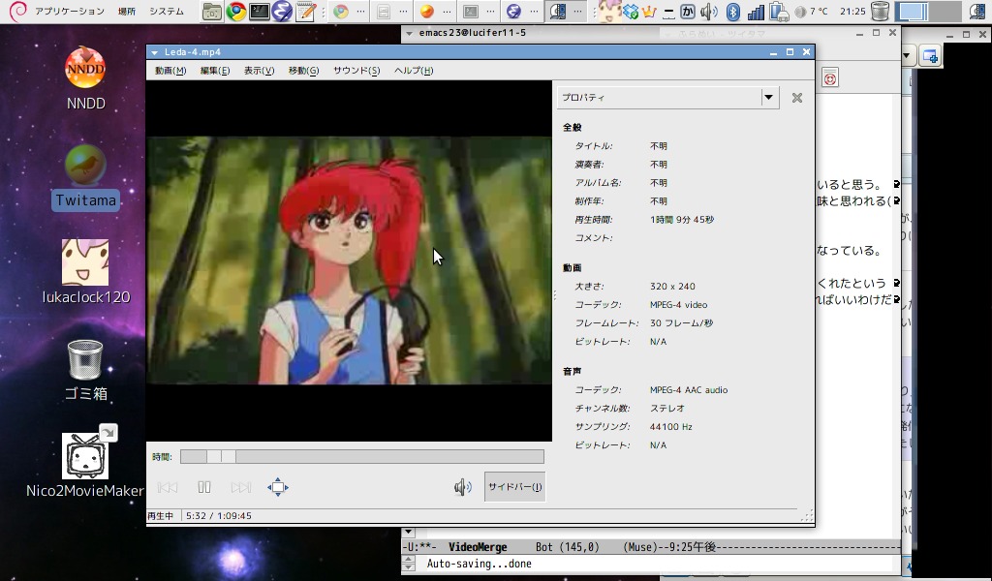
Task: Click the video frame of the anime girl
Action: pos(349,260)
